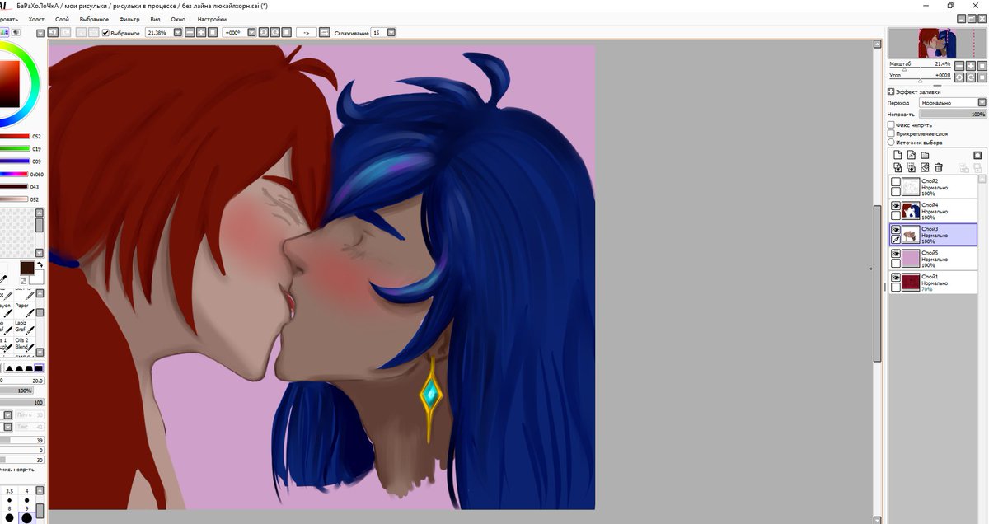Hide layer Слой5 via eye icon
Screen dimensions: 989x524
pyautogui.click(x=896, y=254)
